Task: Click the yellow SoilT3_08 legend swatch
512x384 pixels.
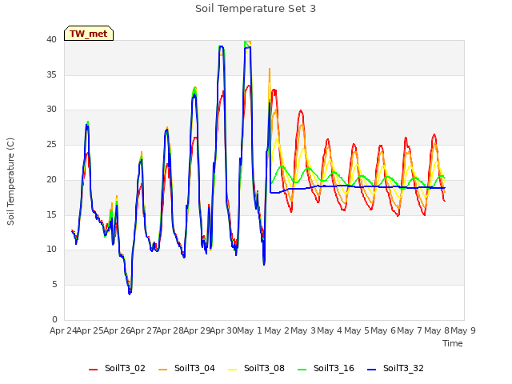Action: pyautogui.click(x=232, y=370)
